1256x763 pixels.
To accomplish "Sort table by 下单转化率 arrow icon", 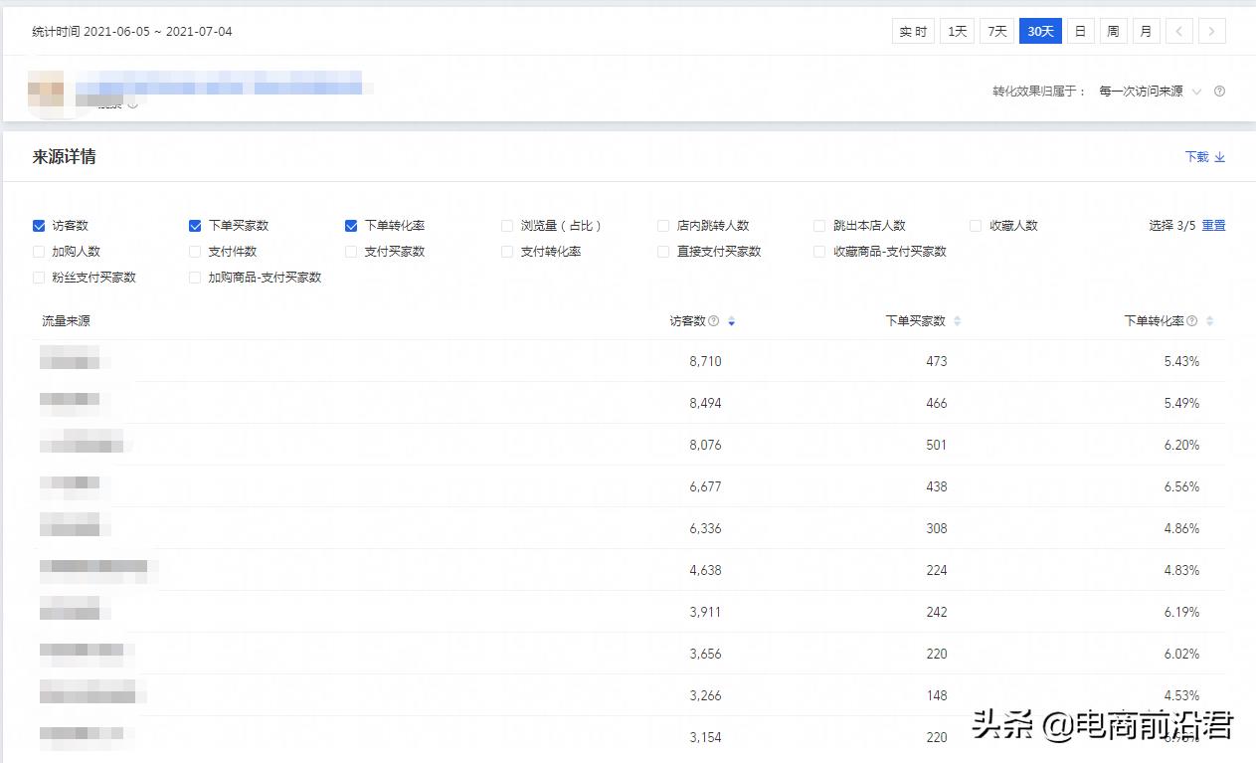I will [x=1210, y=321].
